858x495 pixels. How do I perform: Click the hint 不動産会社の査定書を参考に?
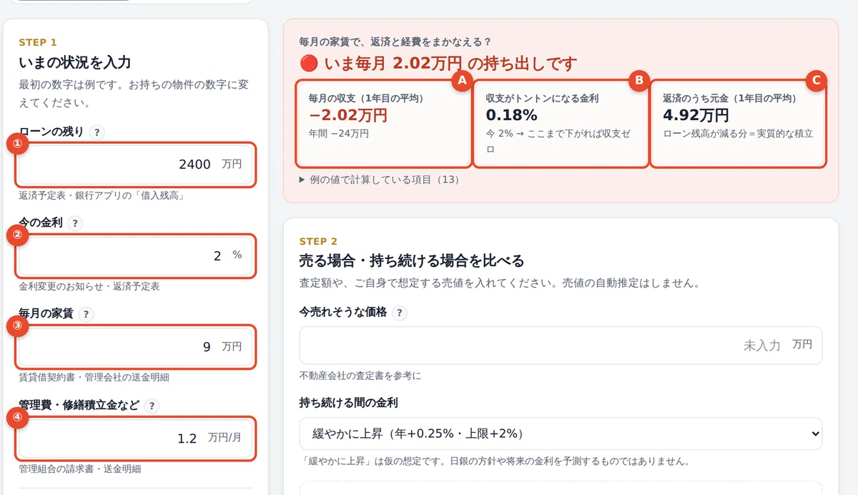360,376
